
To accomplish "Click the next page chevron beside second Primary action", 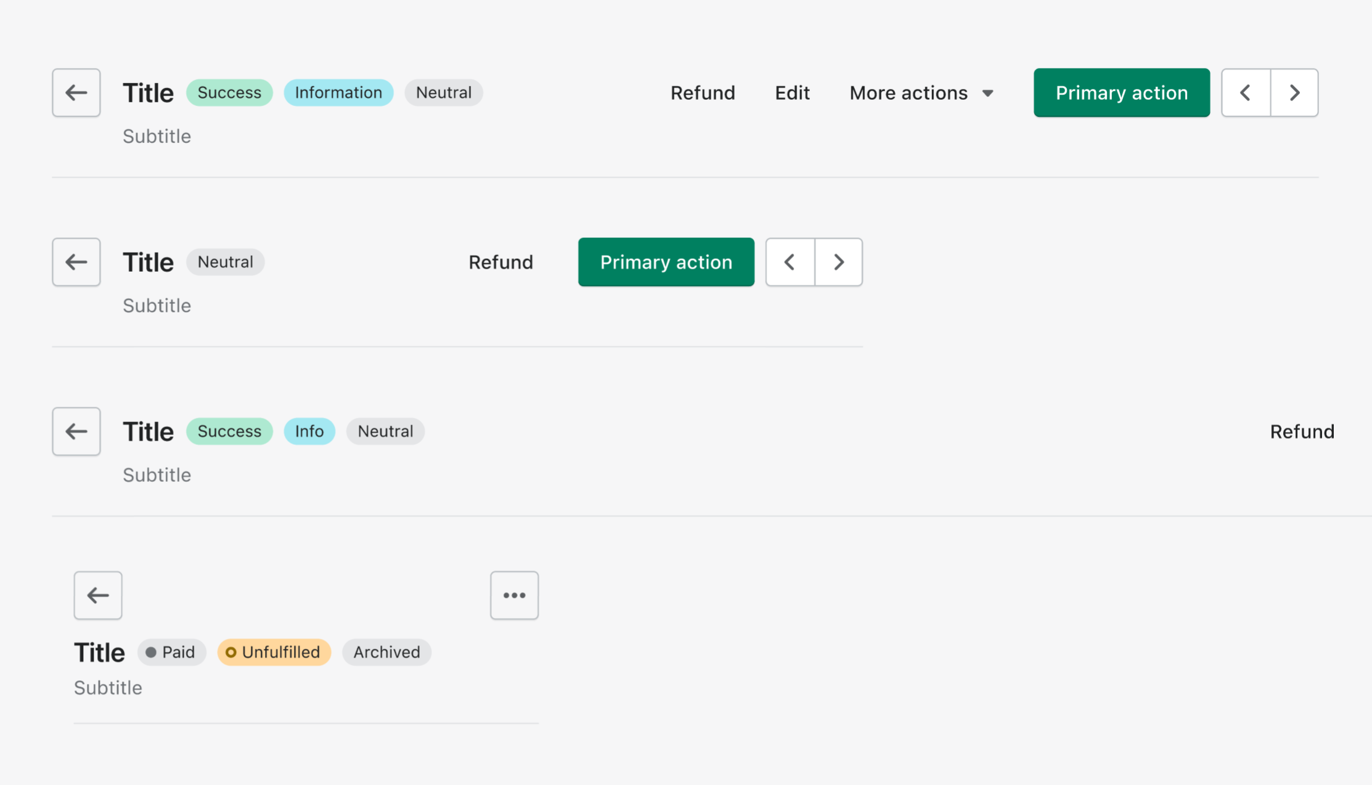I will click(838, 262).
